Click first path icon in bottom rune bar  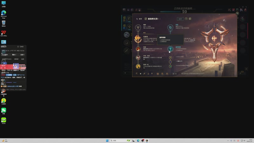[137, 74]
